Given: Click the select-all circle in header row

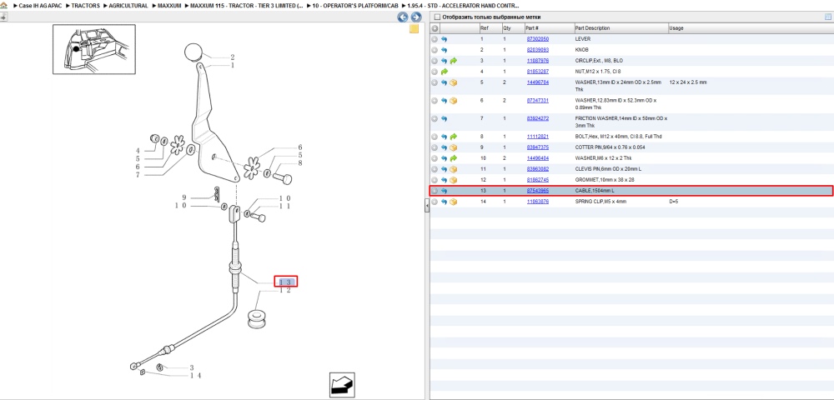Looking at the screenshot, I should 435,28.
